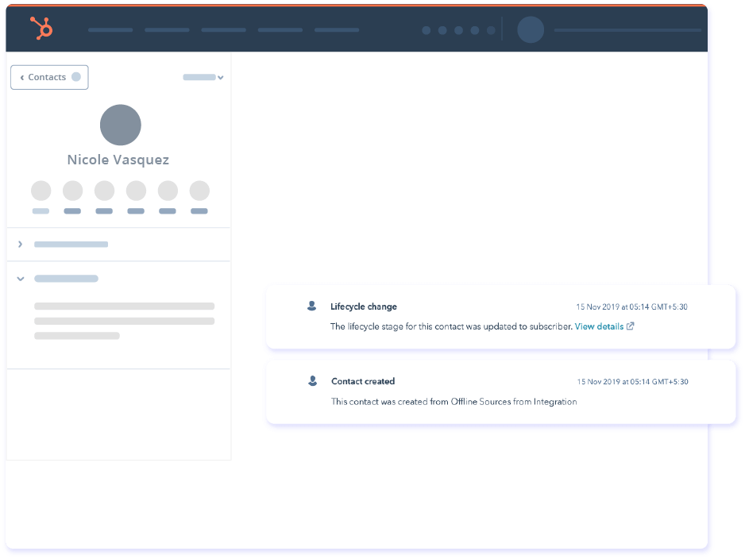Click the first round dot icon in the header
Screen dimensions: 745x559
(x=427, y=30)
